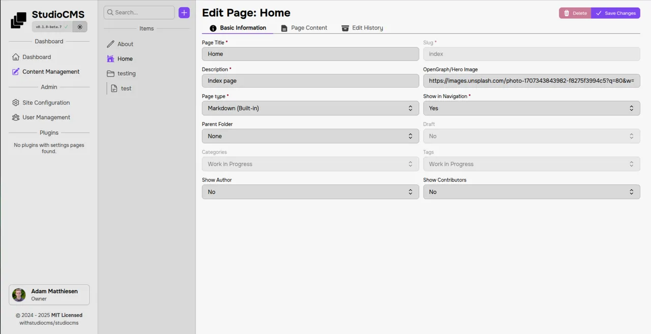Select the Content Management pencil icon

point(15,72)
